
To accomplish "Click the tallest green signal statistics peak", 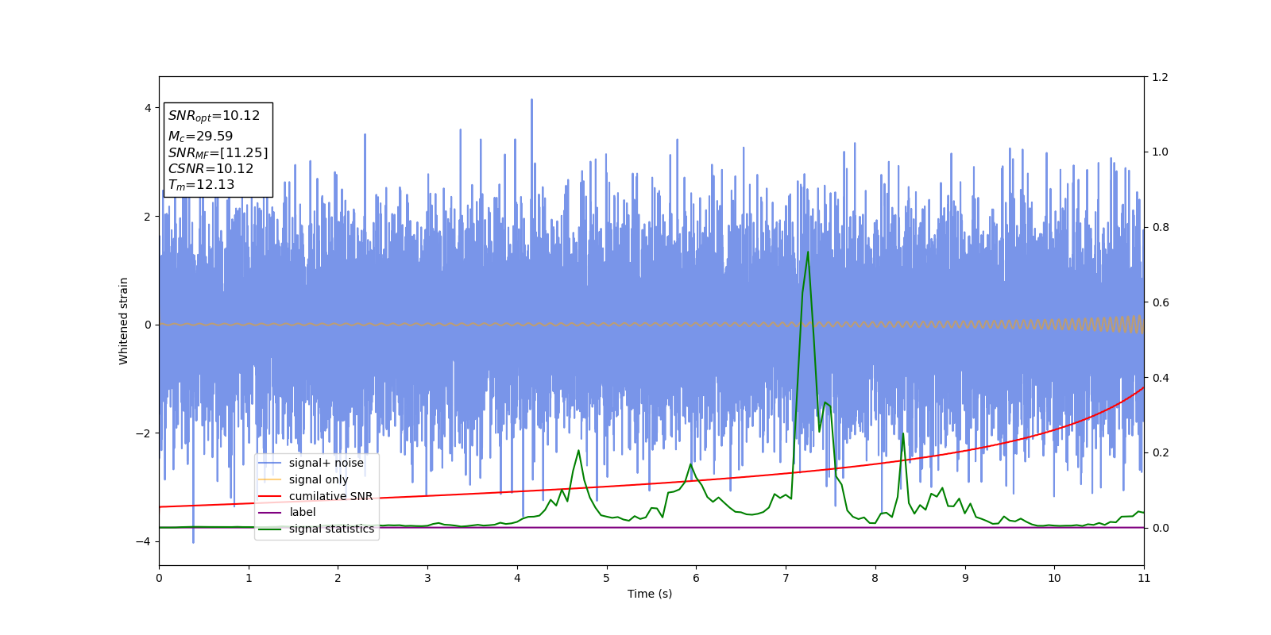I will tap(808, 252).
